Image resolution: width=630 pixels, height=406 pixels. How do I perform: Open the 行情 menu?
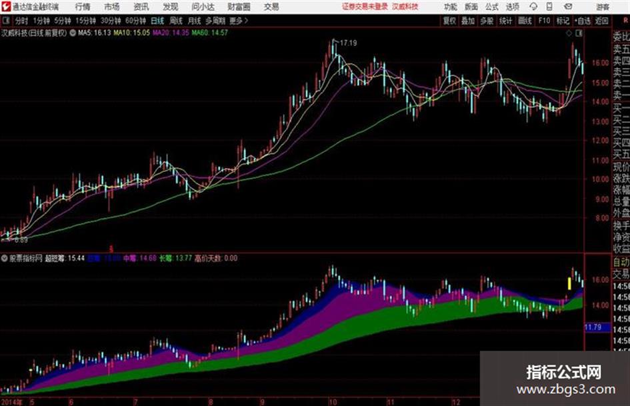(83, 7)
